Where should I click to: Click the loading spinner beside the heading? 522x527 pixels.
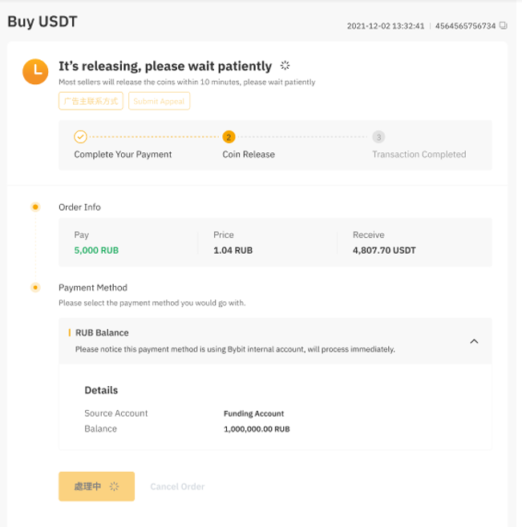285,66
